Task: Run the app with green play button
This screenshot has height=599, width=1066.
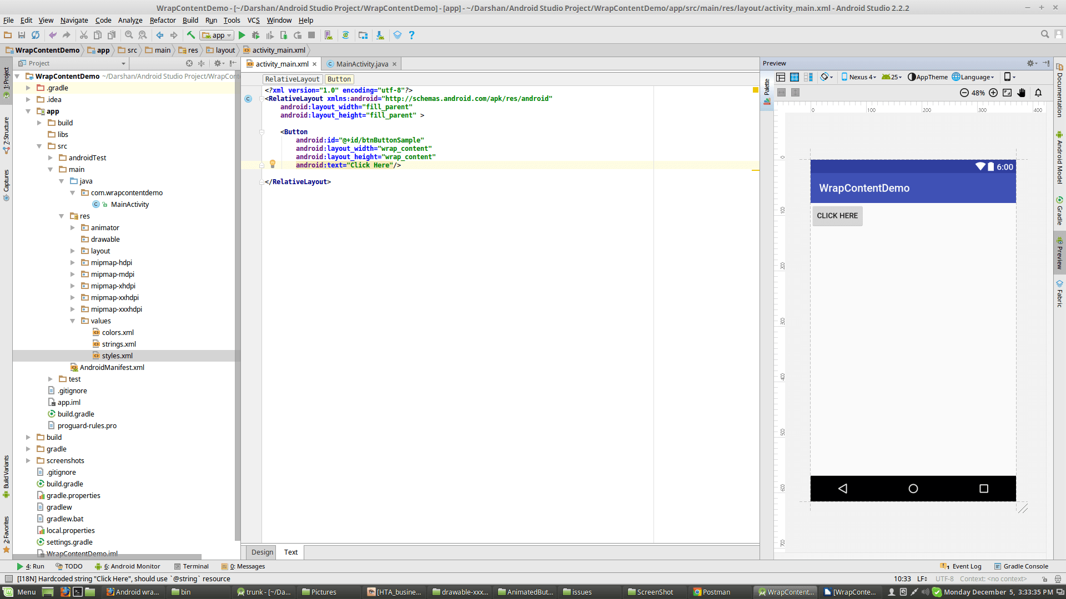Action: (242, 35)
